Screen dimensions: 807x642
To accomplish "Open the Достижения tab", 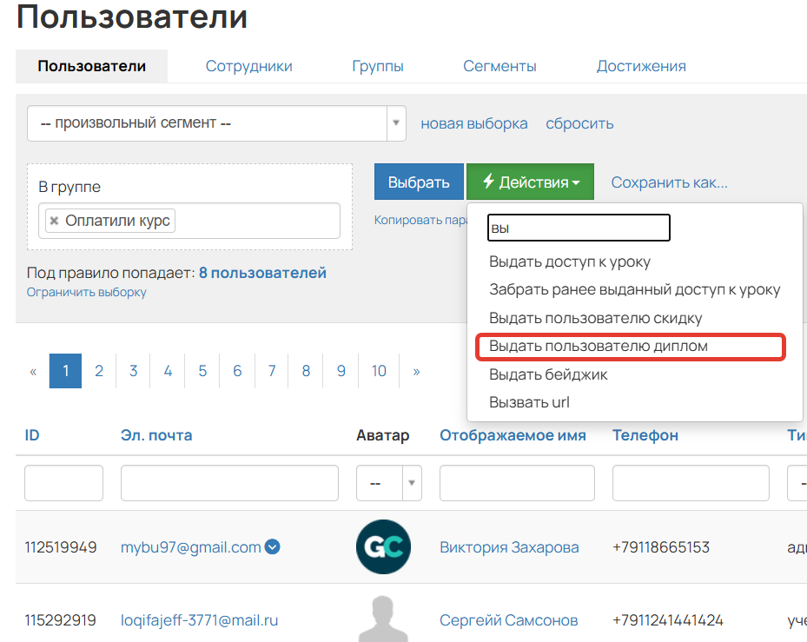I will [641, 66].
